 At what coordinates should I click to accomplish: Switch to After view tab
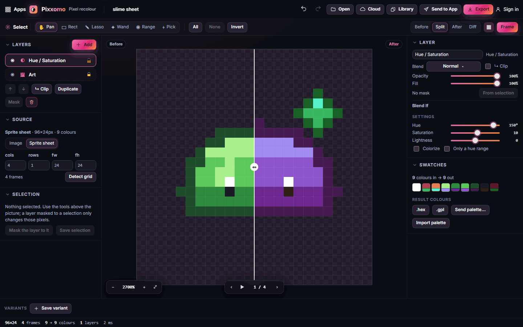(457, 27)
